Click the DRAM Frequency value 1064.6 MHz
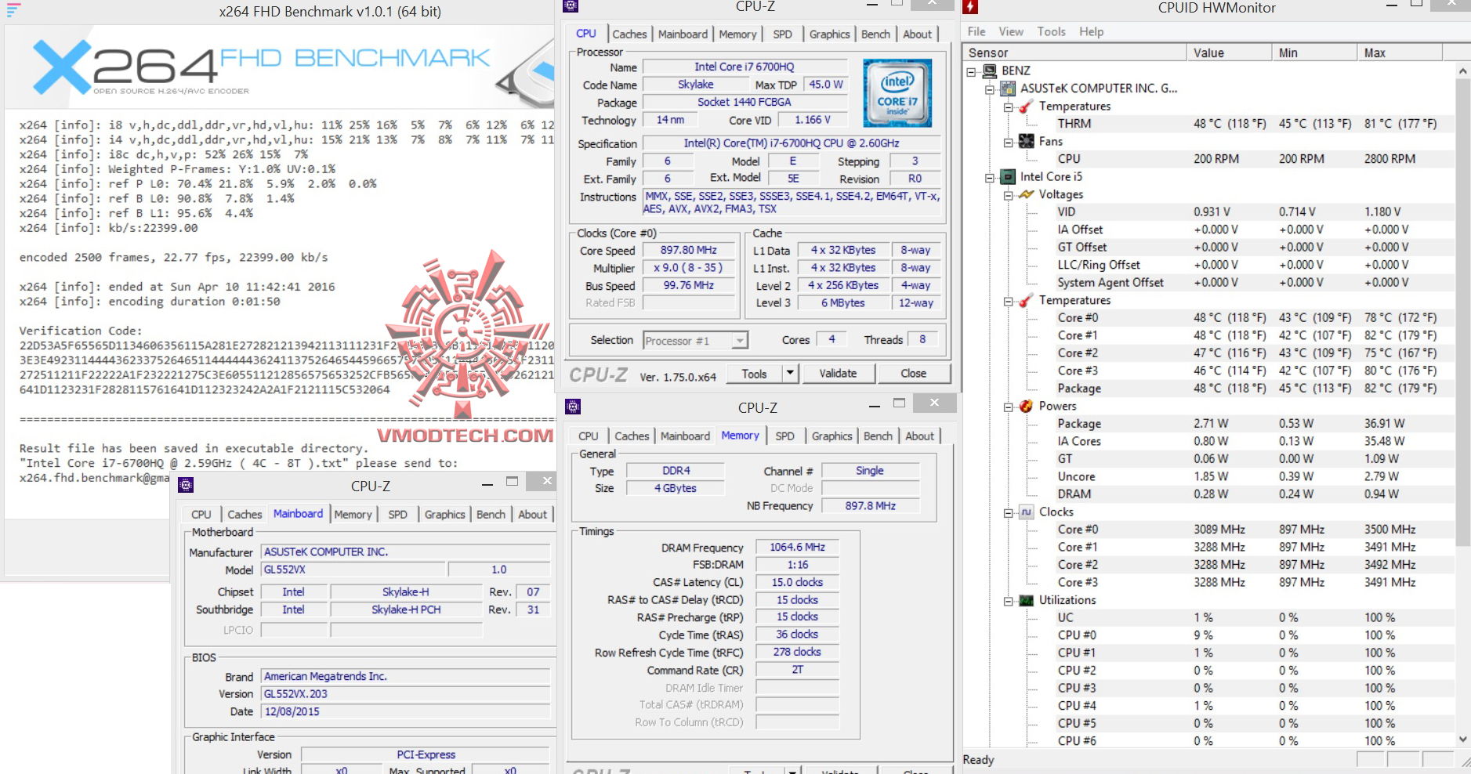Image resolution: width=1471 pixels, height=774 pixels. [x=797, y=548]
